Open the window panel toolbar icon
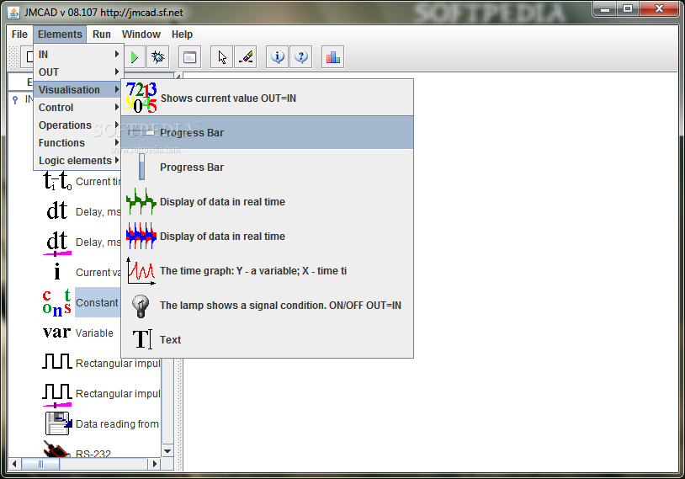 pos(189,57)
